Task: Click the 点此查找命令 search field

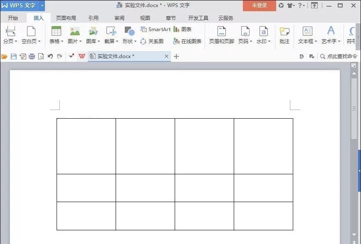Action: pyautogui.click(x=339, y=56)
